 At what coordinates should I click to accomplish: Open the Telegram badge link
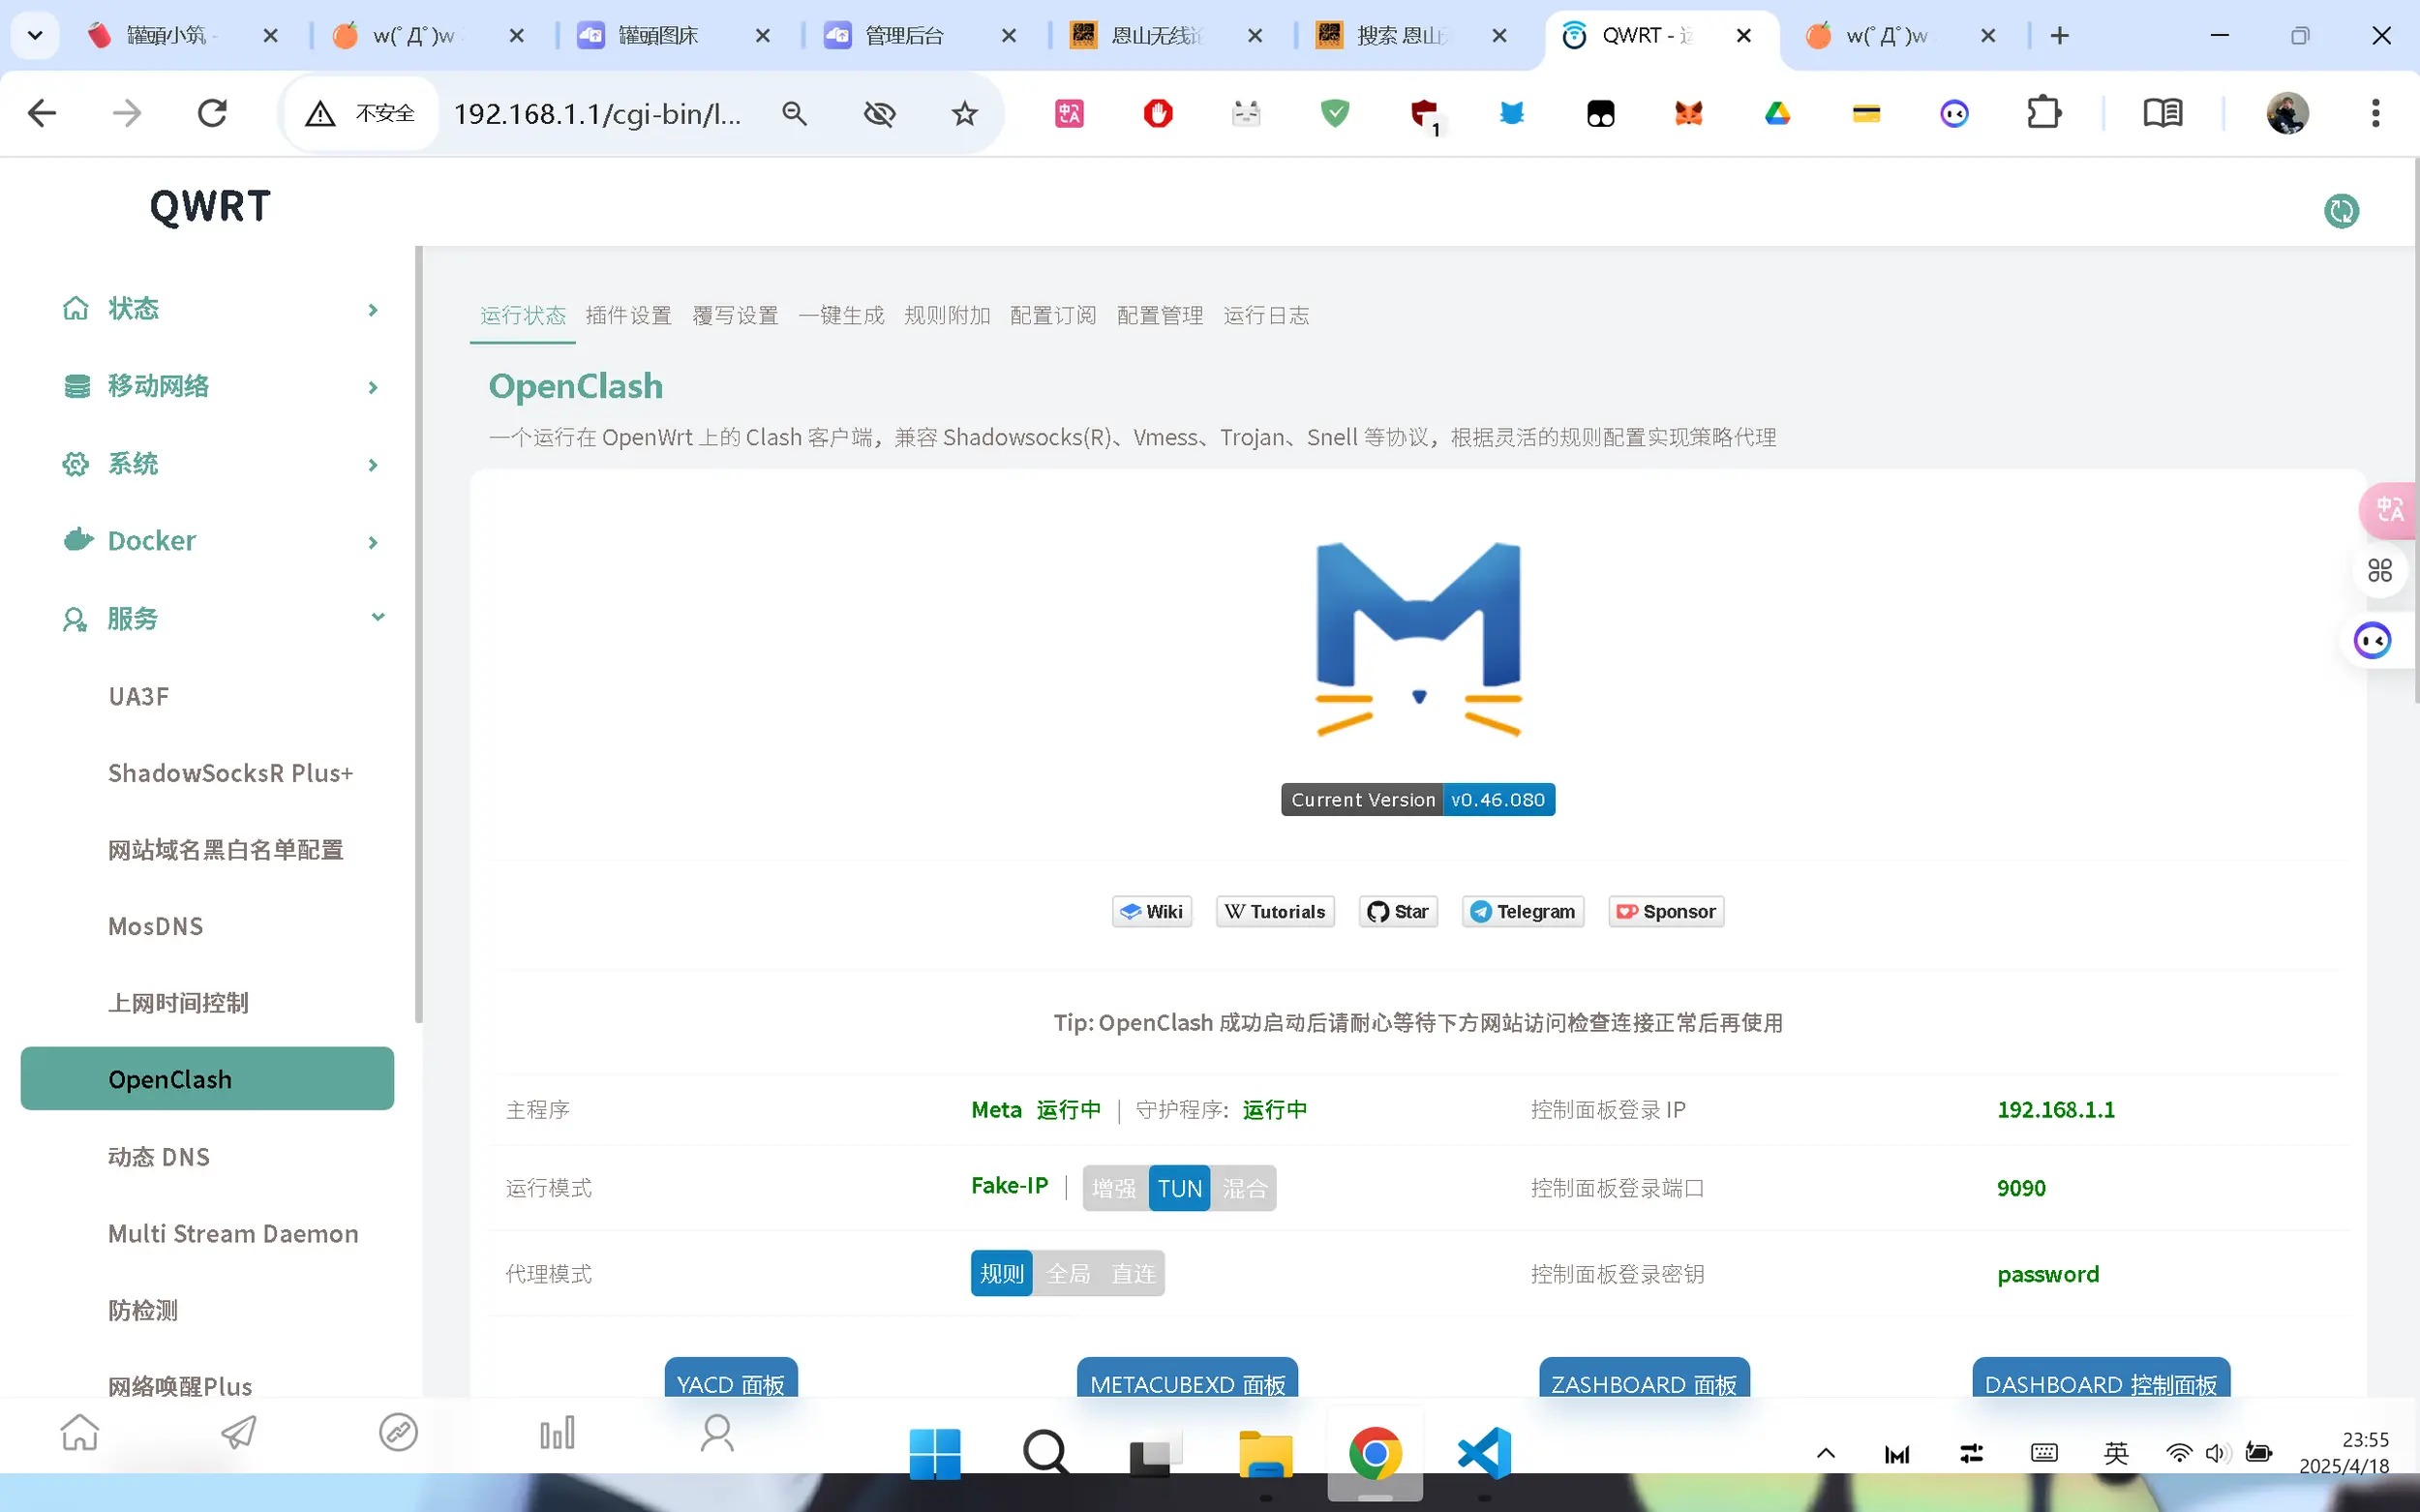pos(1523,911)
